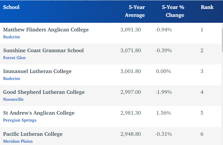Image resolution: width=223 pixels, height=145 pixels.
Task: Open Matthew Flinders Anglican College entry
Action: pyautogui.click(x=46, y=30)
